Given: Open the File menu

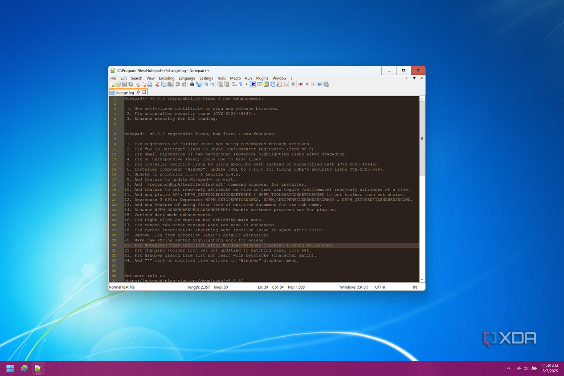Looking at the screenshot, I should click(x=113, y=78).
